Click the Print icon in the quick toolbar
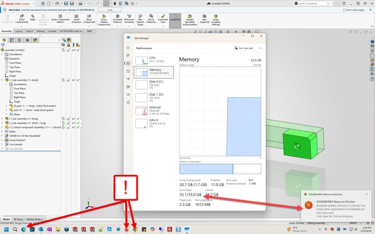 pyautogui.click(x=81, y=4)
